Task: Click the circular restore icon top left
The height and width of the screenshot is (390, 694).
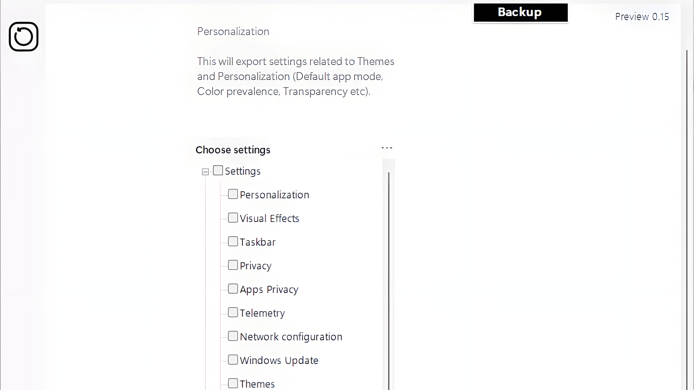Action: coord(23,36)
